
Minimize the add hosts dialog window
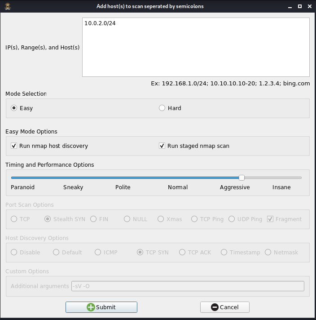tap(288, 6)
